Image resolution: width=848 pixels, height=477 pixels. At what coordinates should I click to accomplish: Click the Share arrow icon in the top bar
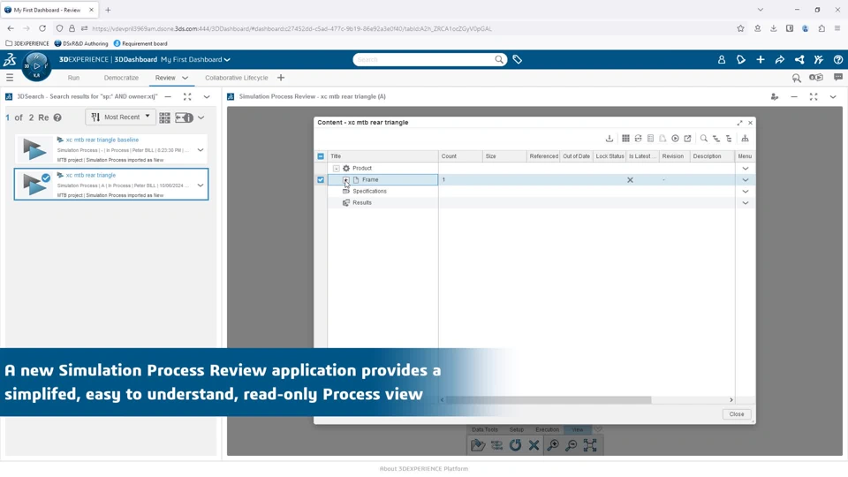click(780, 59)
